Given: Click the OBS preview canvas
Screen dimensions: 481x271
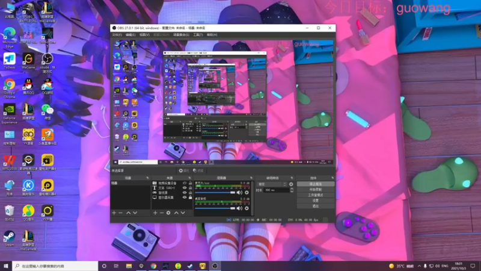Looking at the screenshot, I should tap(222, 102).
